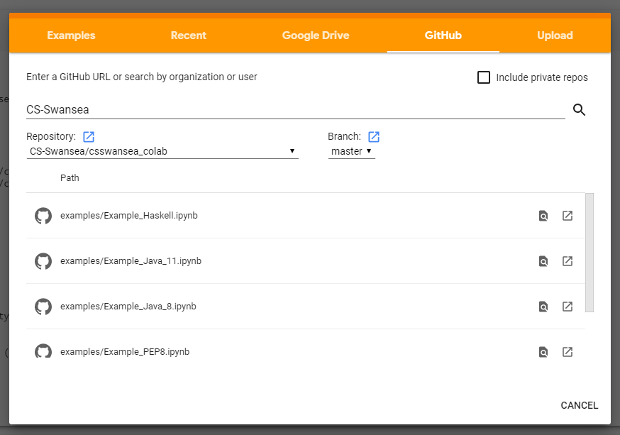
Task: Switch to the Google Drive tab
Action: 316,35
